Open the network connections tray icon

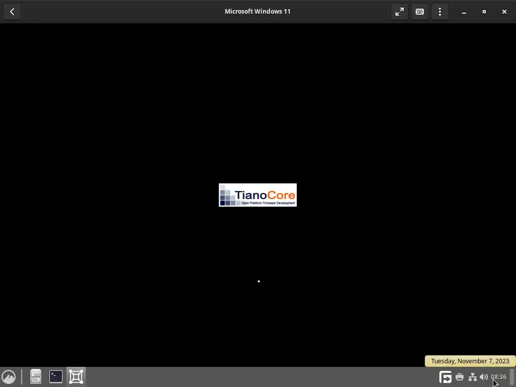[473, 377]
